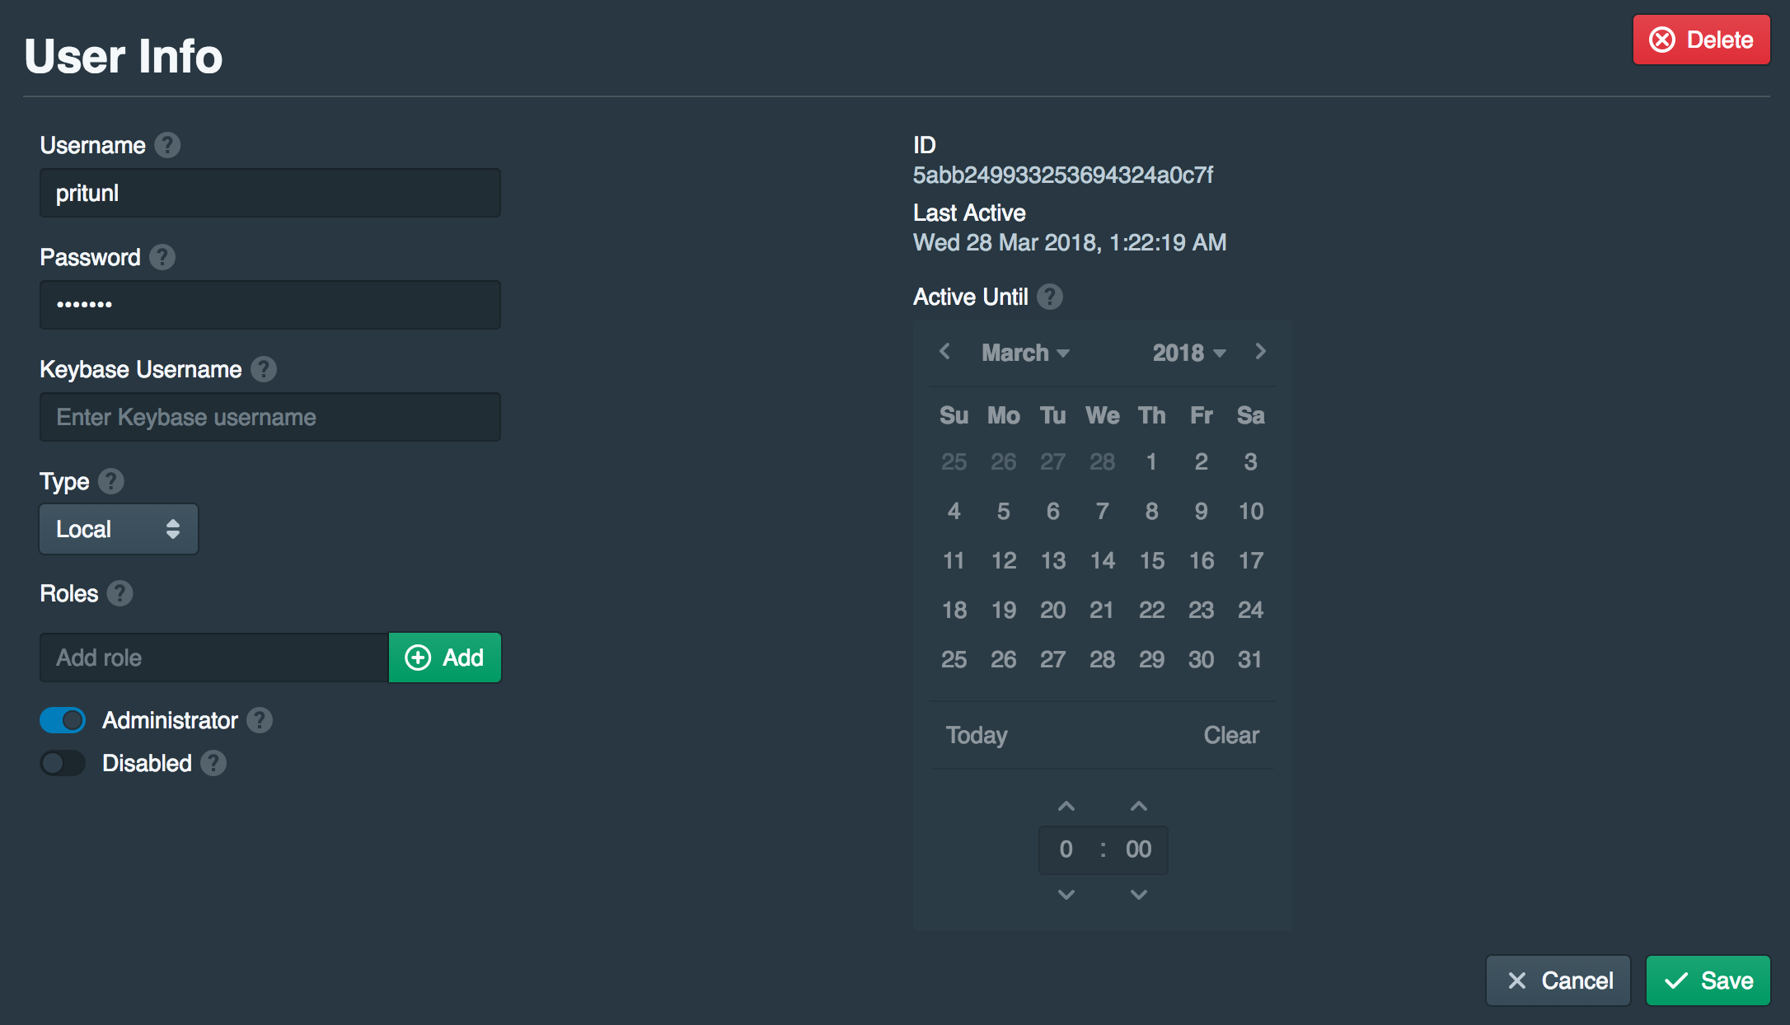Pick March 5 in the calendar
Viewport: 1790px width, 1025px height.
click(x=1004, y=511)
